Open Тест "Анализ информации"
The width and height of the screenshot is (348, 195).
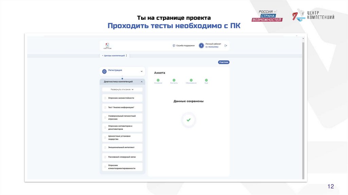click(x=122, y=107)
